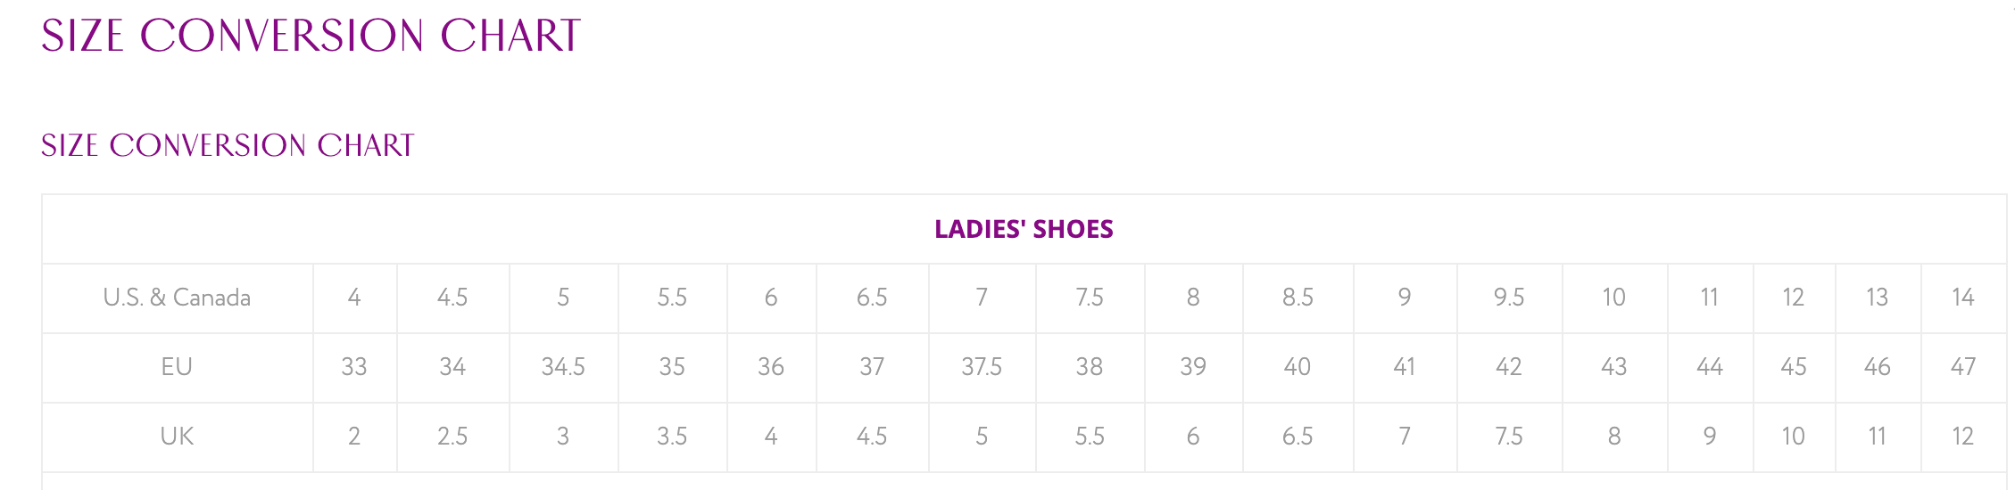Click UK size 6.5 cell
The image size is (2015, 490).
coord(1298,437)
